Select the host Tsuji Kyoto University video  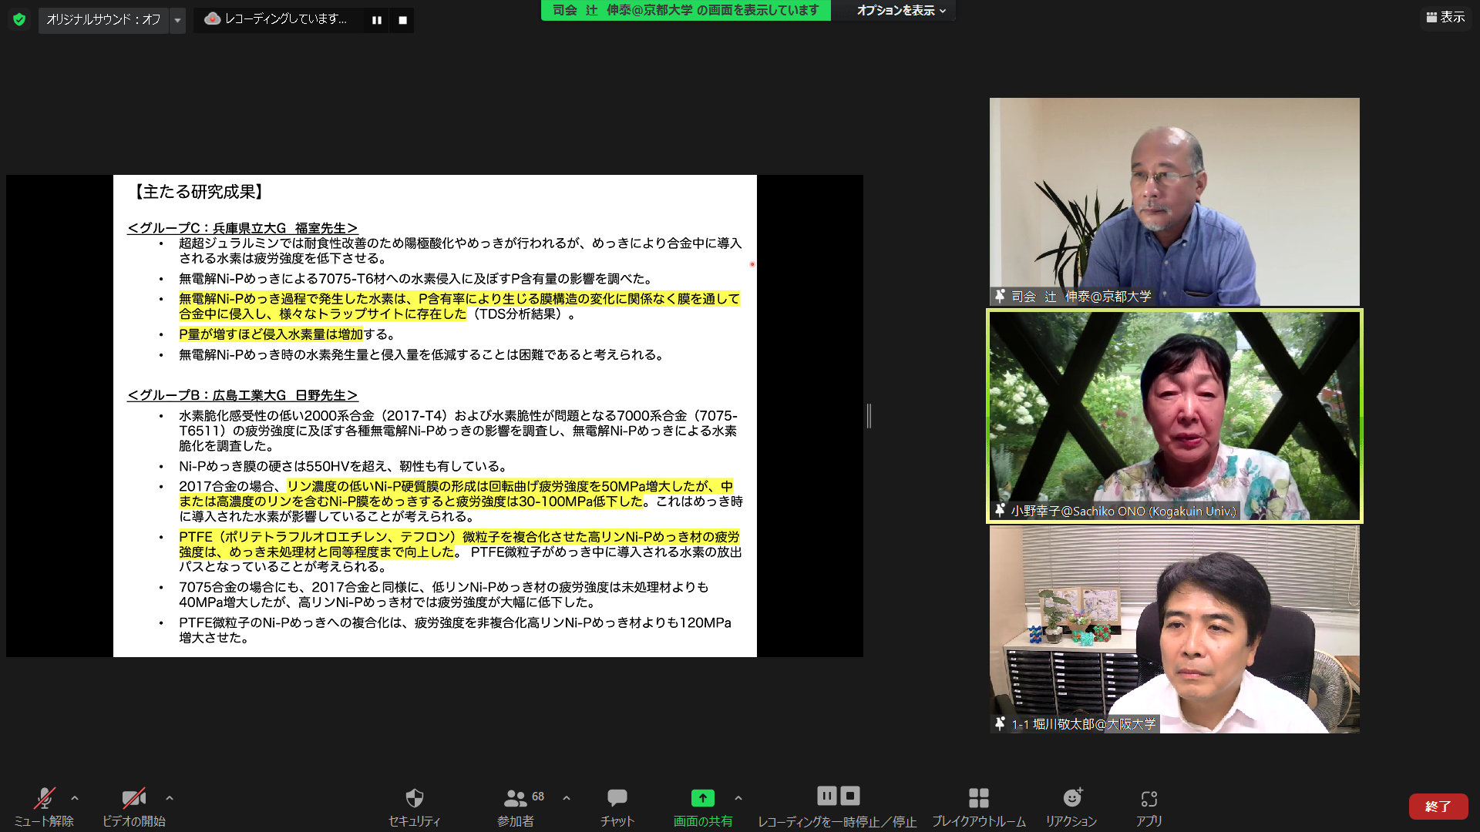coord(1175,202)
